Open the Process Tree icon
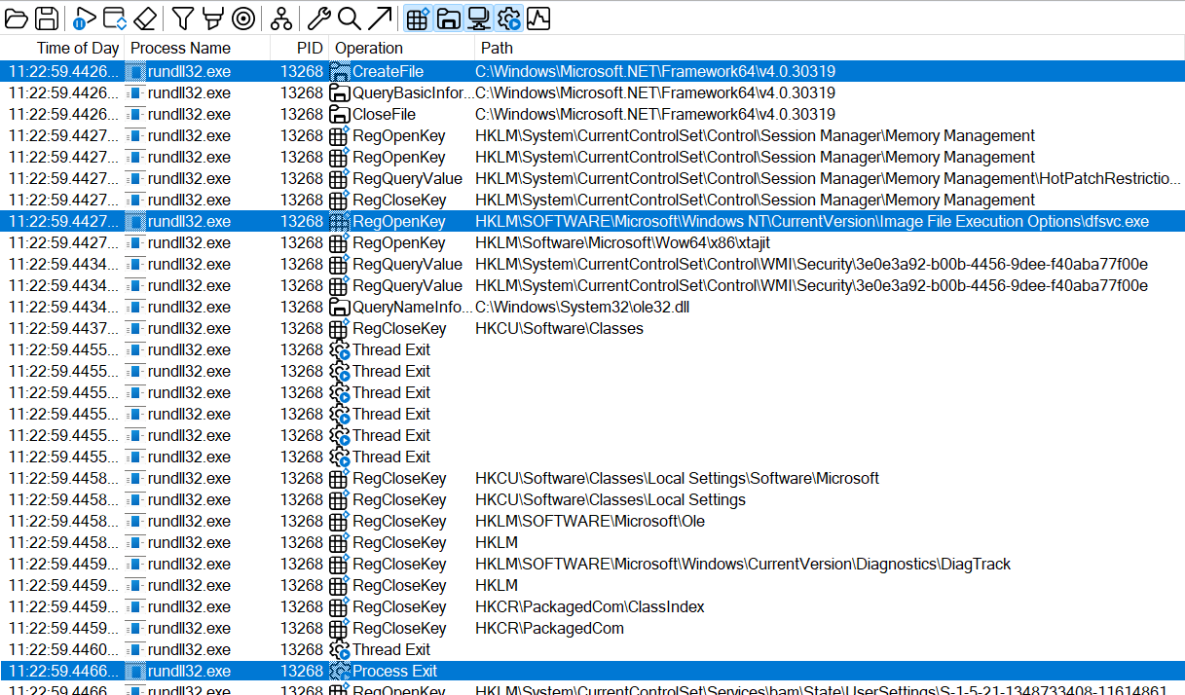1185x695 pixels. 280,18
